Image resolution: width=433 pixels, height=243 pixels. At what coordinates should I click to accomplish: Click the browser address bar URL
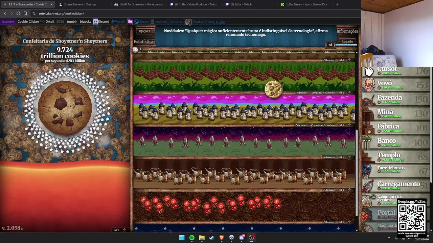[61, 13]
